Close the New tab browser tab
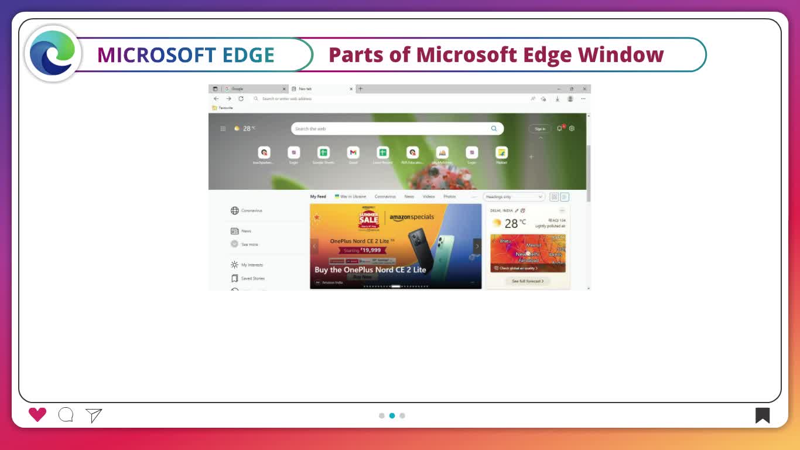The width and height of the screenshot is (800, 450). 351,89
